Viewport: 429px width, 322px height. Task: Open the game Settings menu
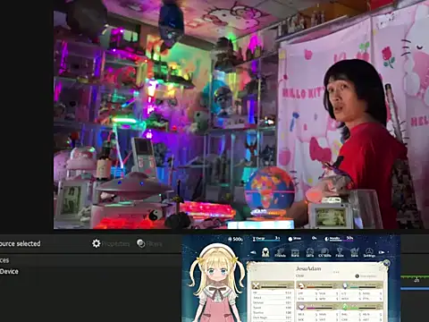[369, 253]
